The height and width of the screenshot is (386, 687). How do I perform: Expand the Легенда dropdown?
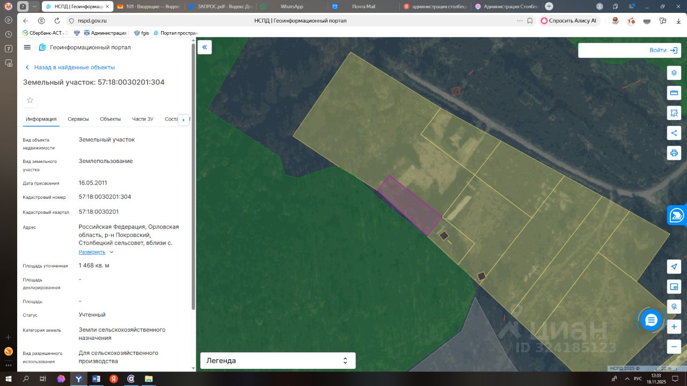(278, 361)
